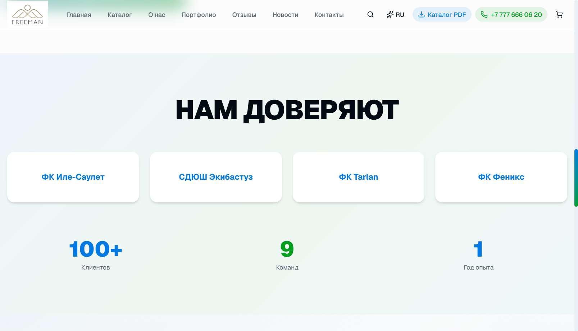Open the Каталог menu item
578x331 pixels.
[120, 15]
